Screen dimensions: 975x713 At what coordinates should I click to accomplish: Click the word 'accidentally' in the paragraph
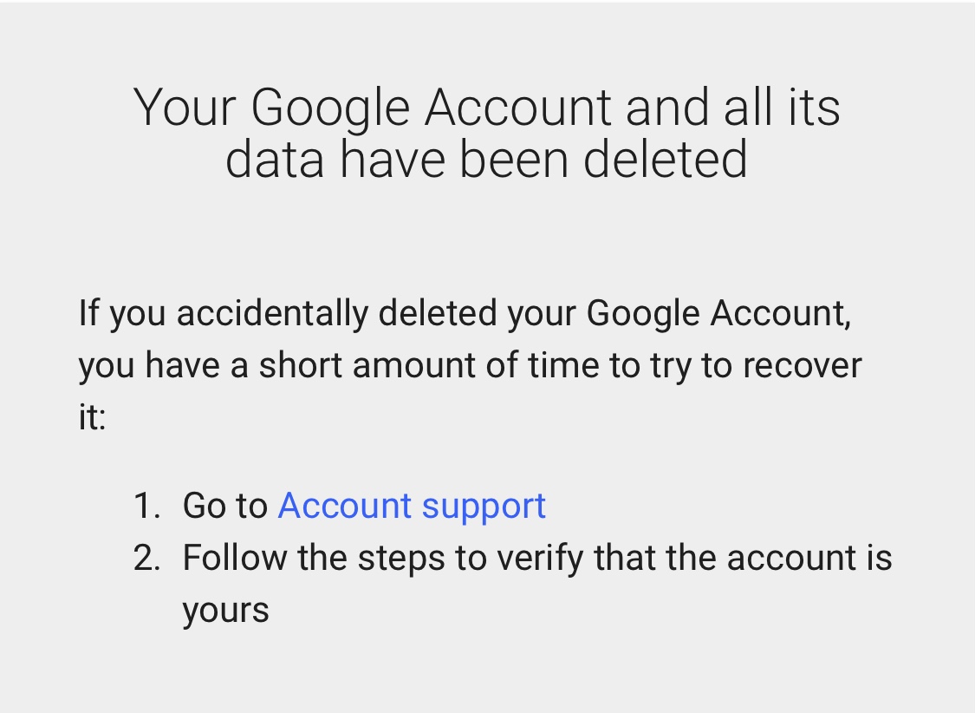click(272, 313)
